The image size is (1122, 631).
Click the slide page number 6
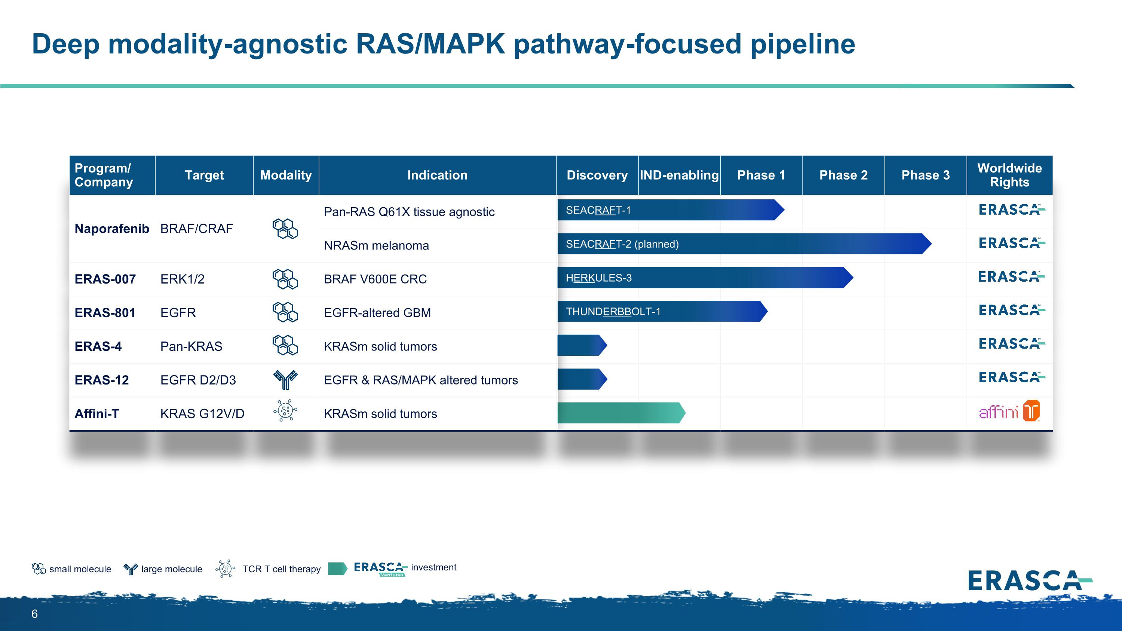(34, 614)
